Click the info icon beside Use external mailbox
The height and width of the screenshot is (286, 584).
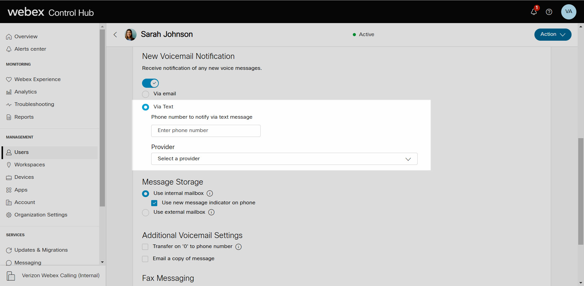[211, 213]
